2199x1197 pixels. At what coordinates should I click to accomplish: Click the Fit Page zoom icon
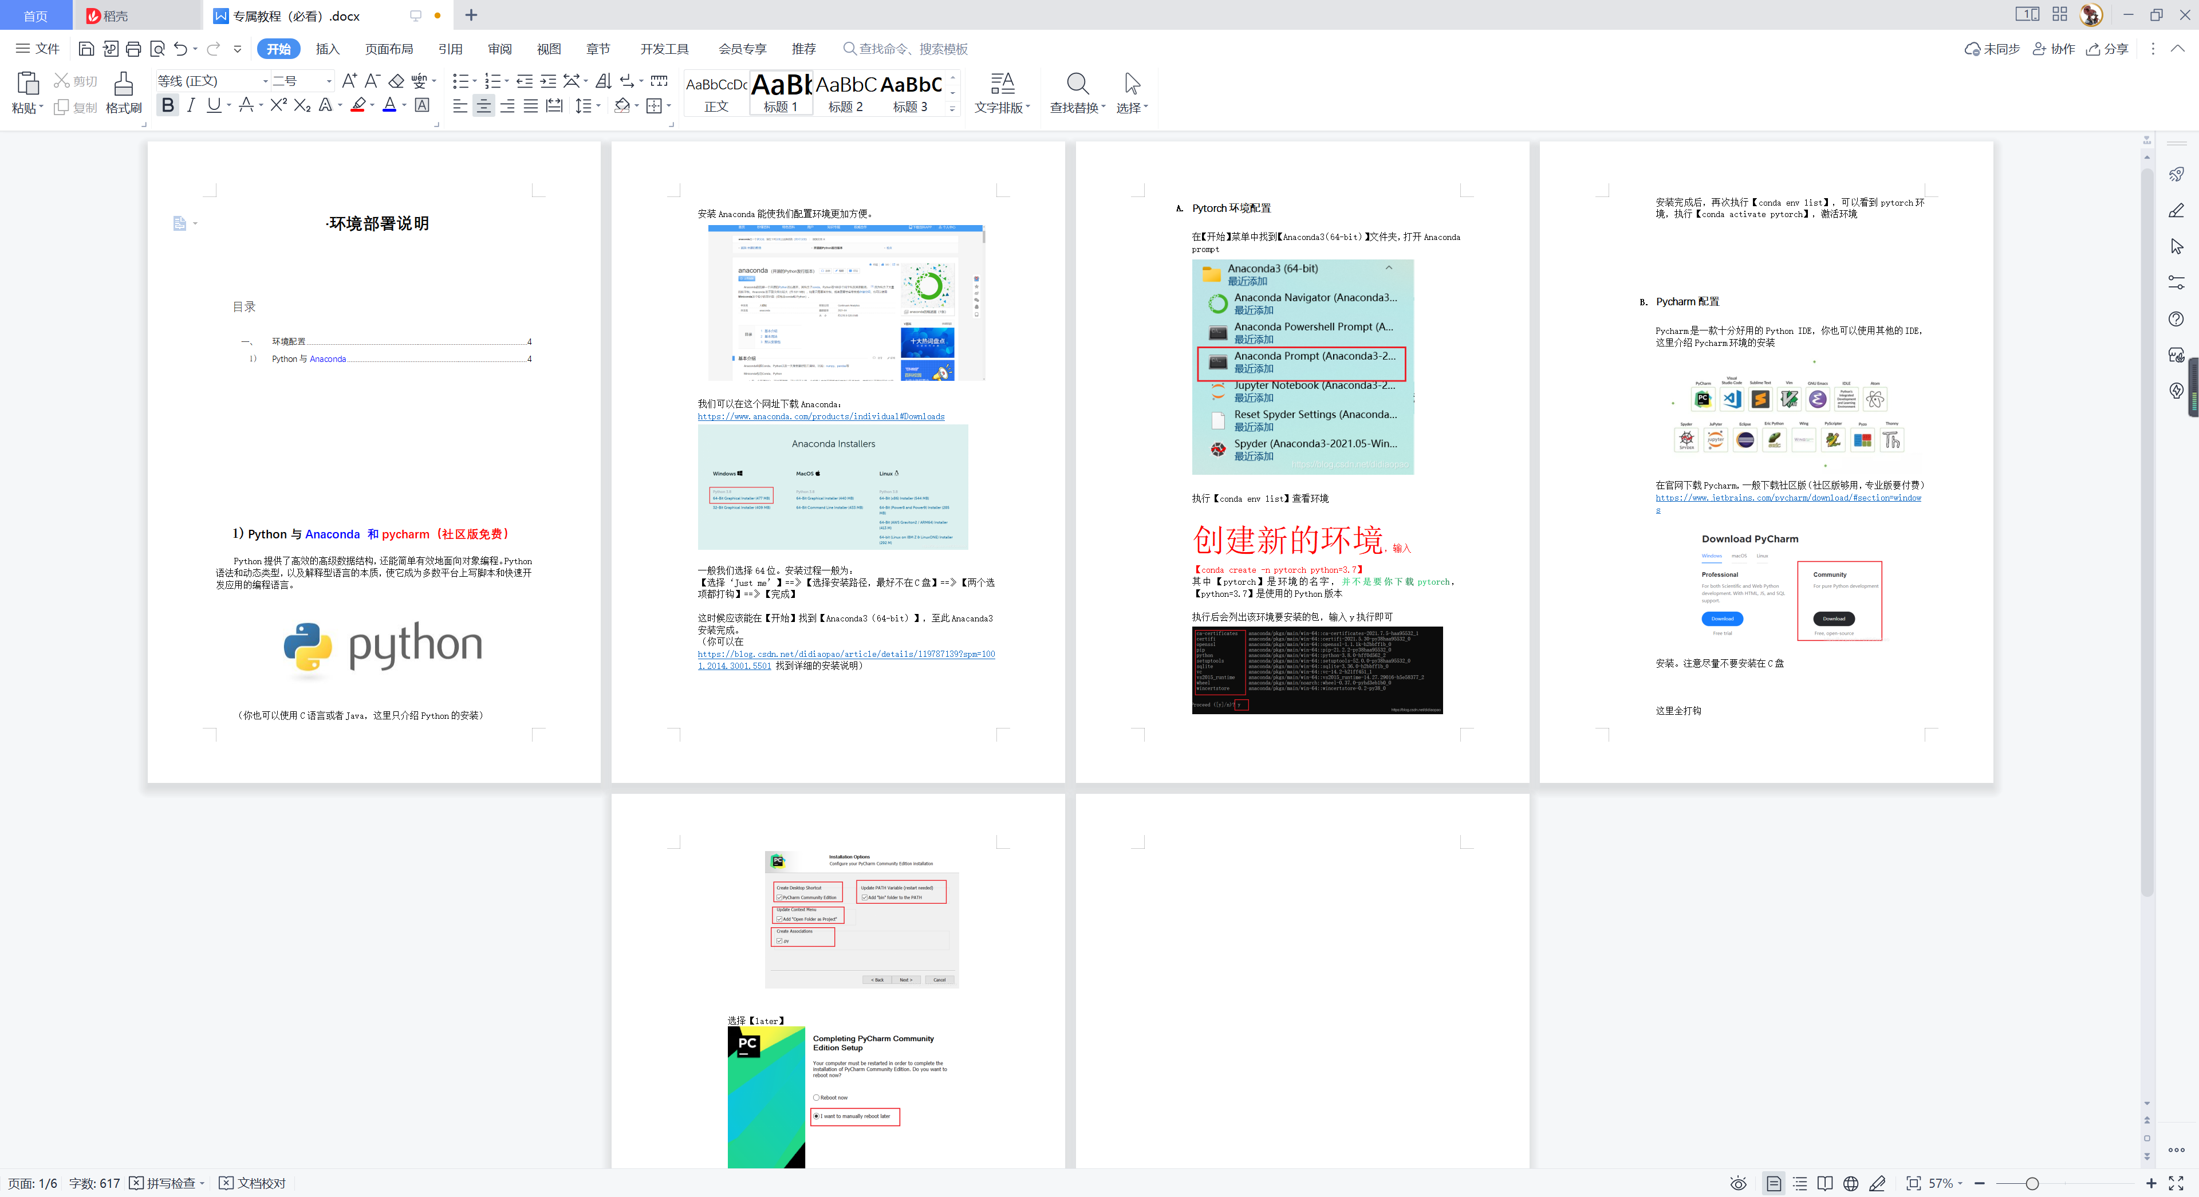coord(1914,1183)
